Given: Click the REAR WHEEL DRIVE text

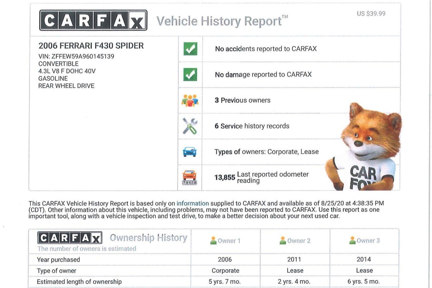Looking at the screenshot, I should click(66, 86).
